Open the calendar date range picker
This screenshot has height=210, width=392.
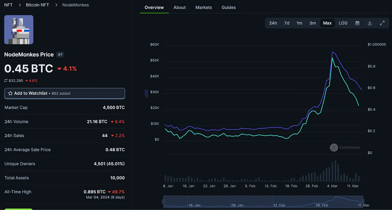[357, 23]
